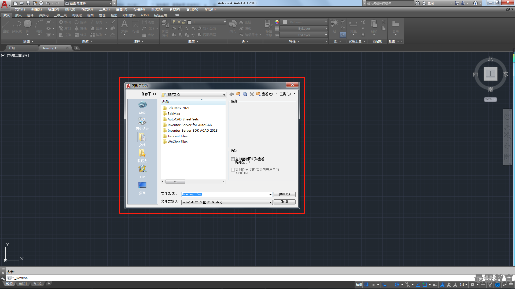Screen dimensions: 515x289
Task: Click the Customization hamburger icon in status bar
Action: (x=511, y=285)
